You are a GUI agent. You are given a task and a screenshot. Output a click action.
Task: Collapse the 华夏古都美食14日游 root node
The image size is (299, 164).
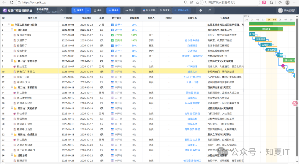pos(9,24)
